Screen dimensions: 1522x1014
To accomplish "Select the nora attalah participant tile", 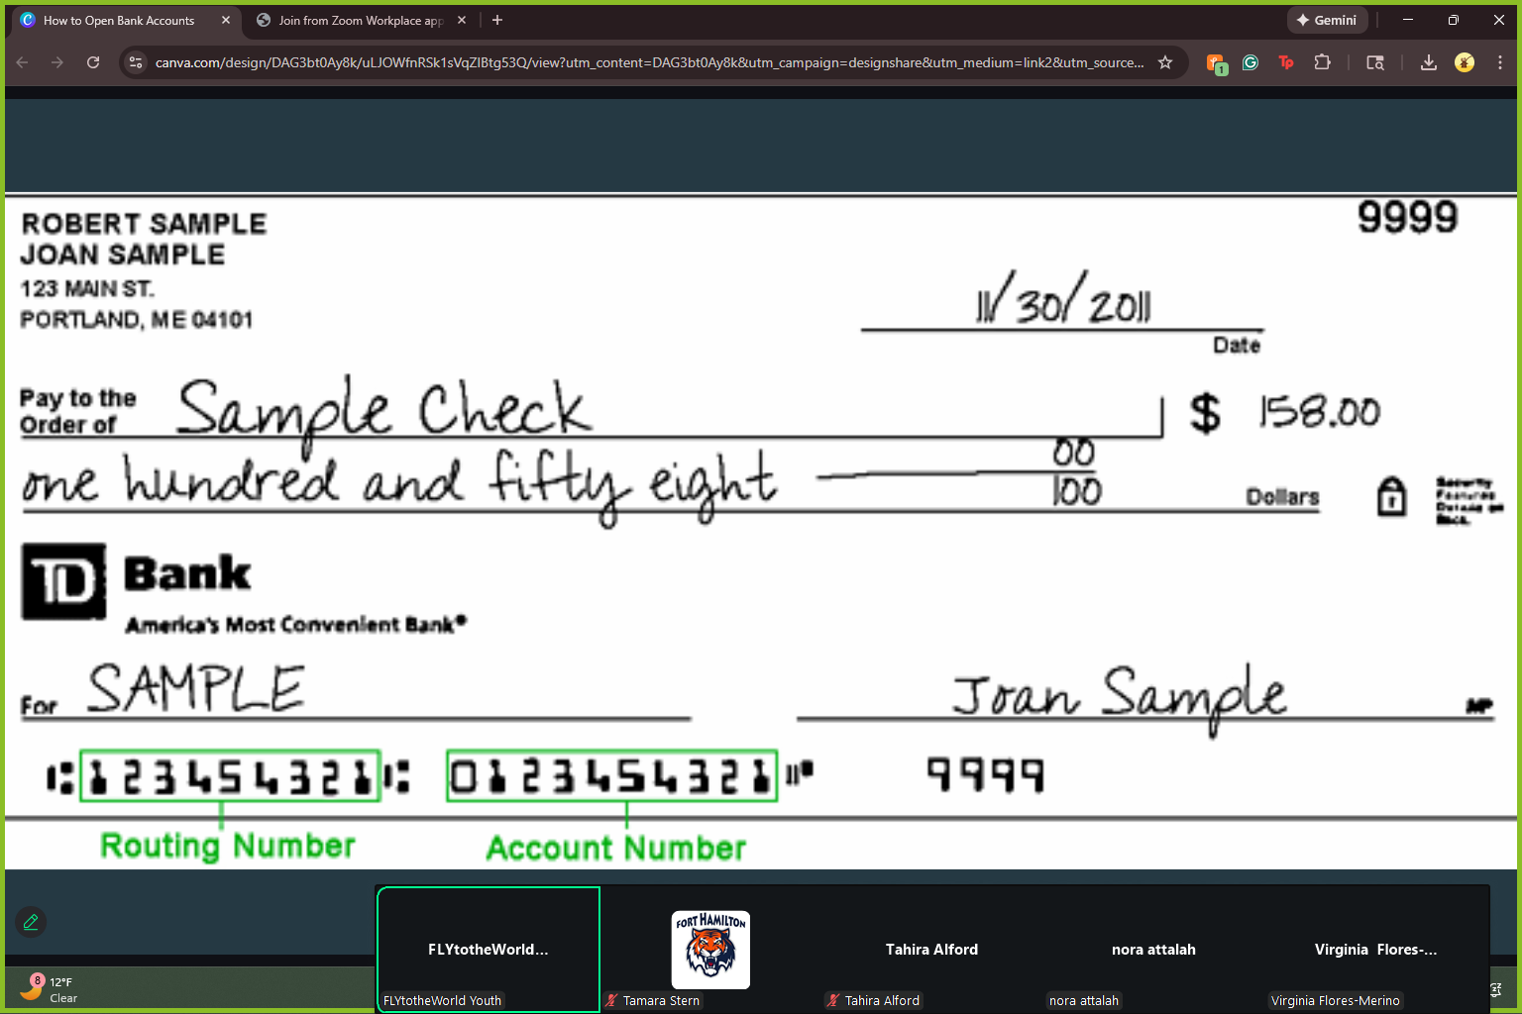I will click(x=1153, y=950).
